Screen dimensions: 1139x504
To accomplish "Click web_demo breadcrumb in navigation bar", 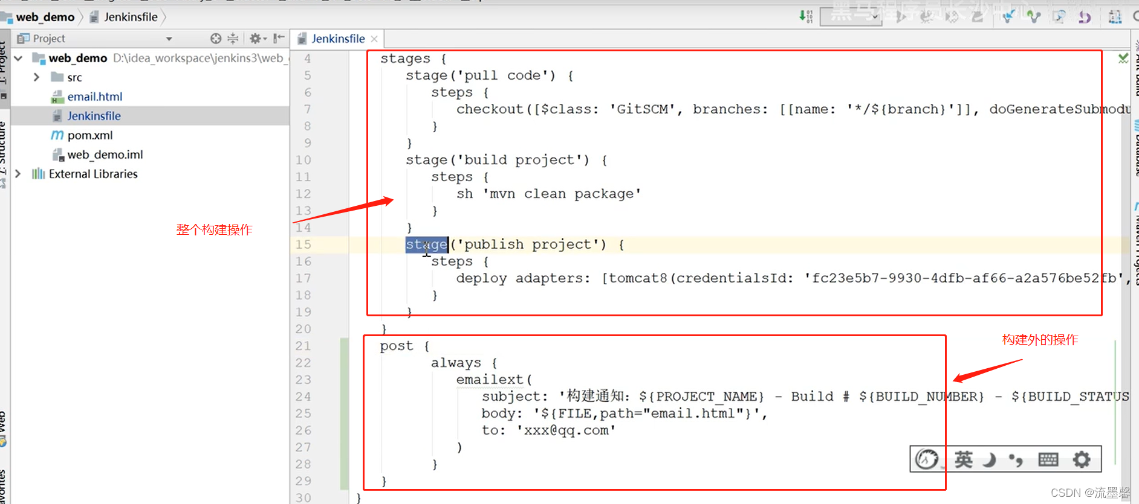I will click(45, 17).
